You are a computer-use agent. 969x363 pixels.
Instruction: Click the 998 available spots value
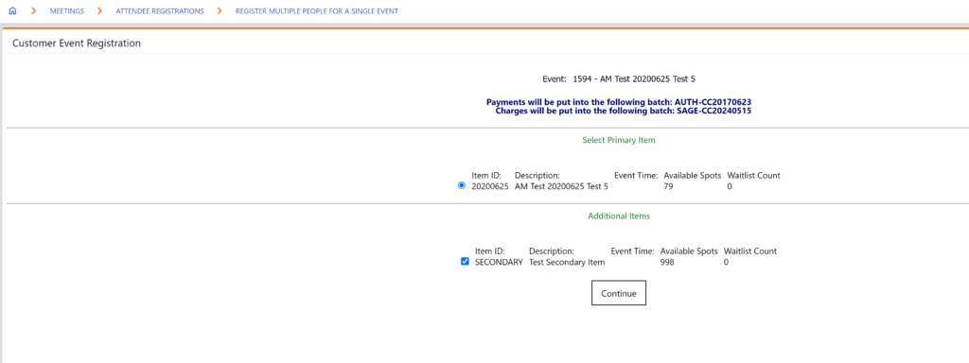click(x=667, y=263)
